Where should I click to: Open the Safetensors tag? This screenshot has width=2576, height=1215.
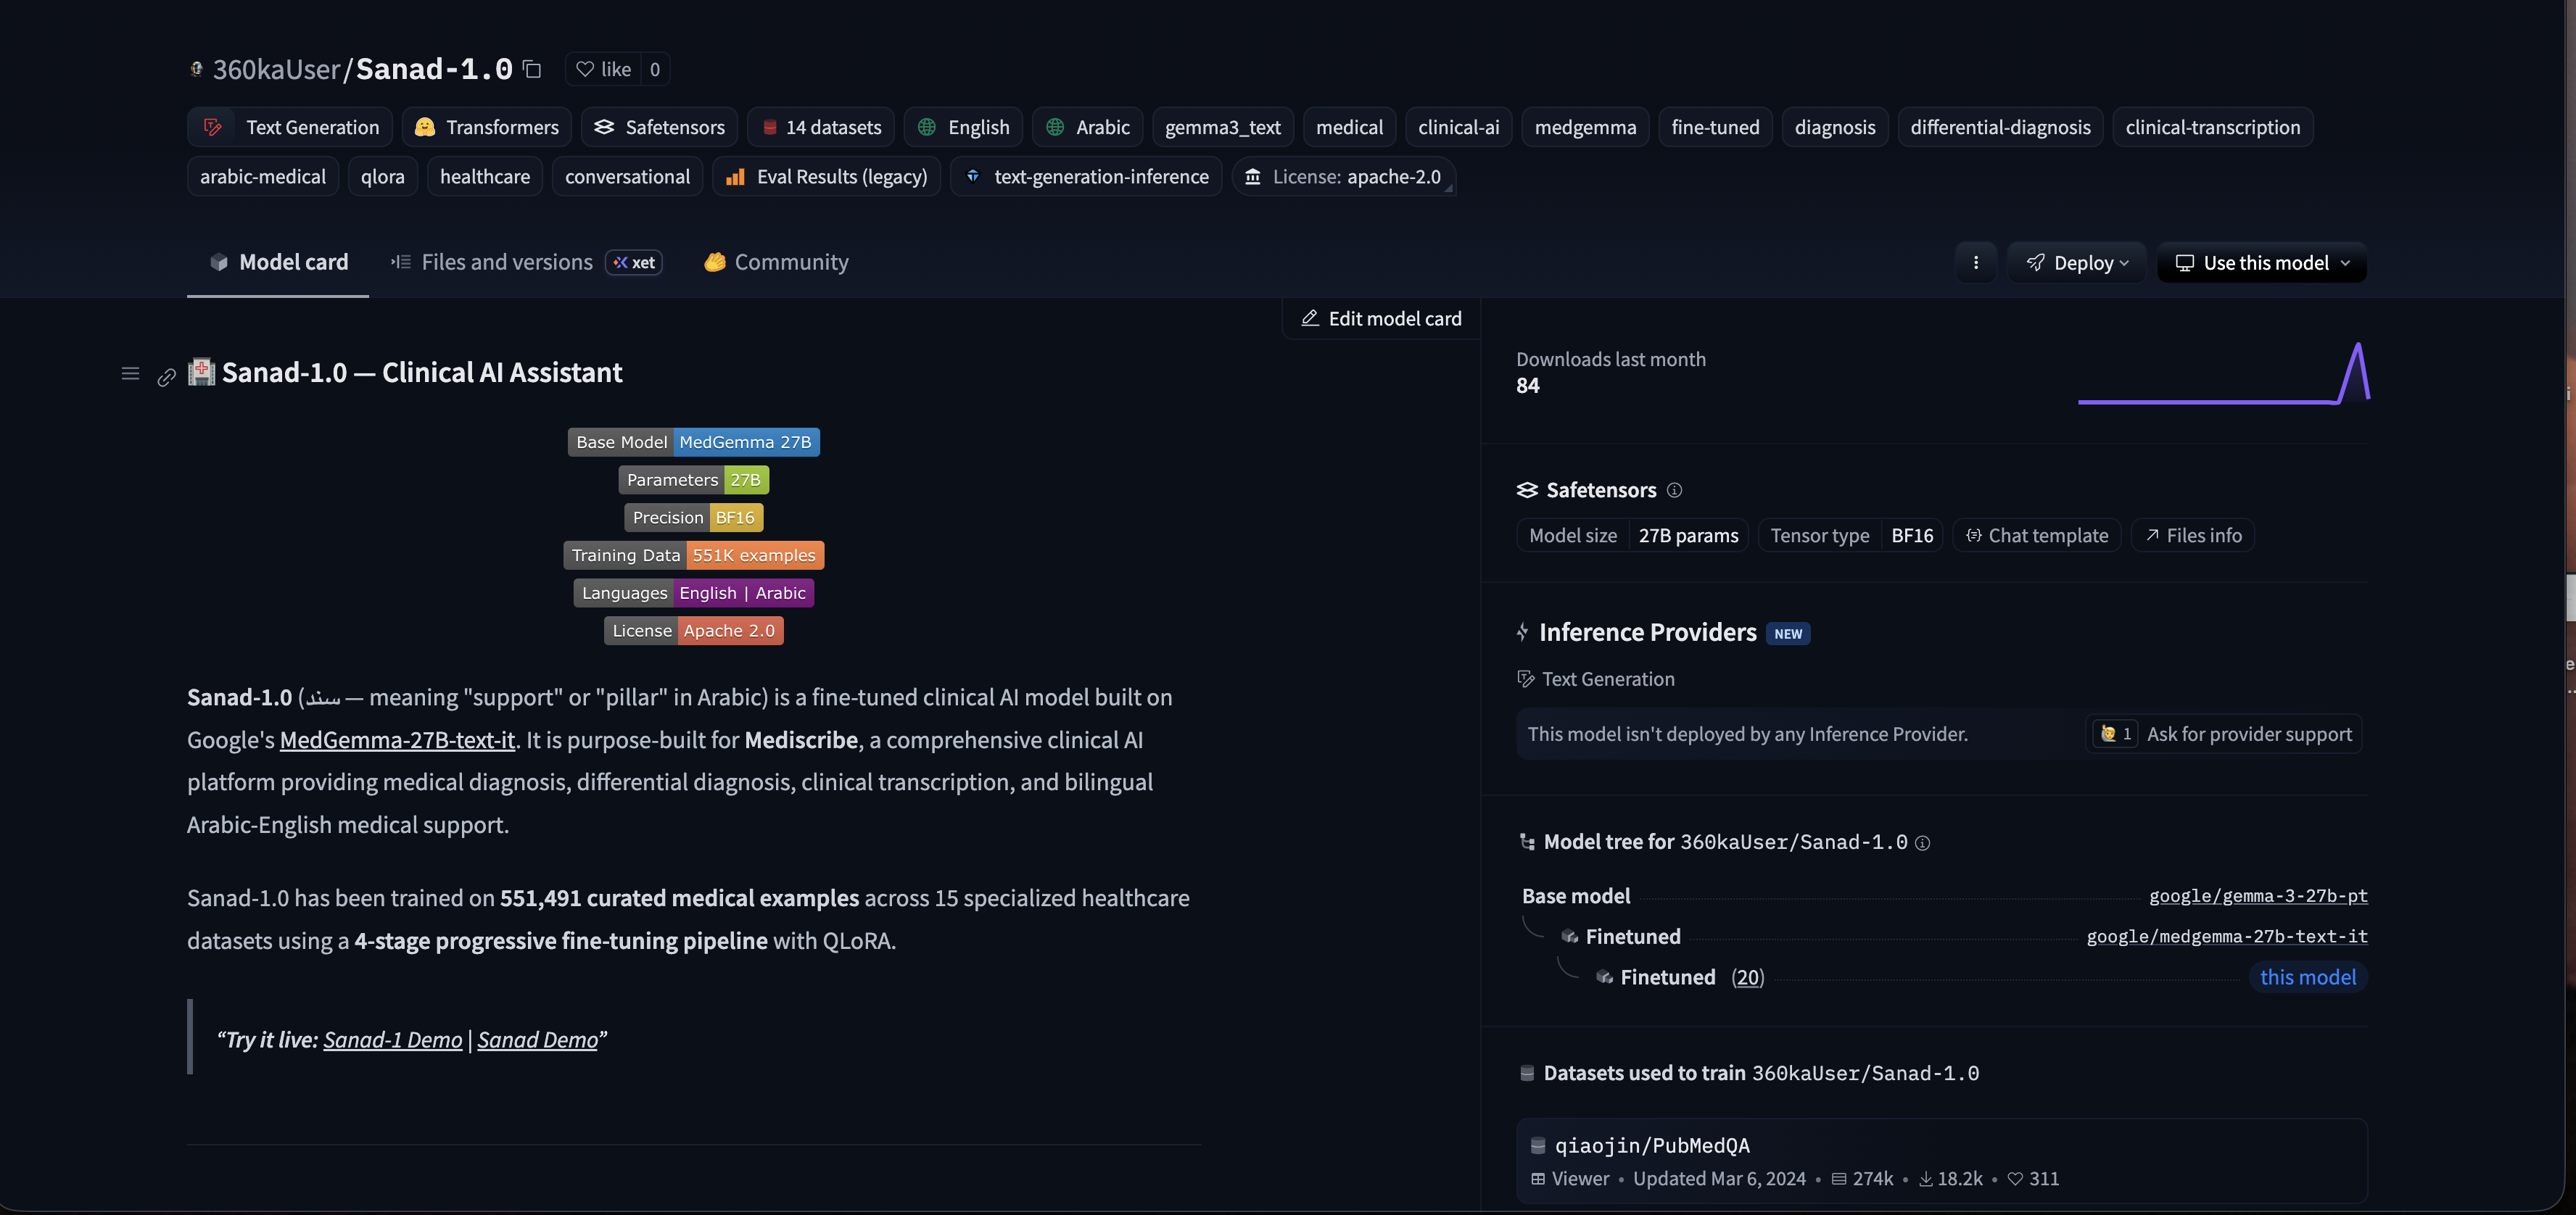pyautogui.click(x=659, y=127)
